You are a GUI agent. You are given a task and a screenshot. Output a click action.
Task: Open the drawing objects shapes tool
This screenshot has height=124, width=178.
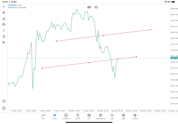[x=4, y=36]
